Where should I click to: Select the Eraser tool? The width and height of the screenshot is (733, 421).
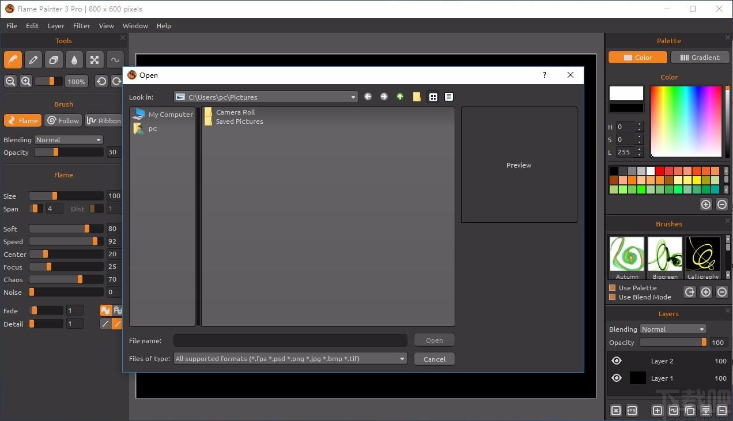click(54, 60)
